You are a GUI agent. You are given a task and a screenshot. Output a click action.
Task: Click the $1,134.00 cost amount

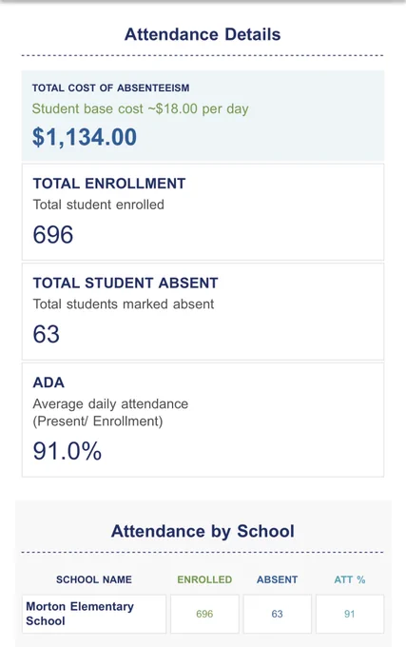85,137
